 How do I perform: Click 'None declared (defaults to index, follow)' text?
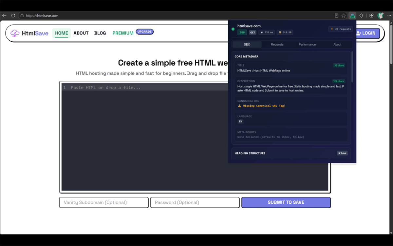tap(271, 137)
